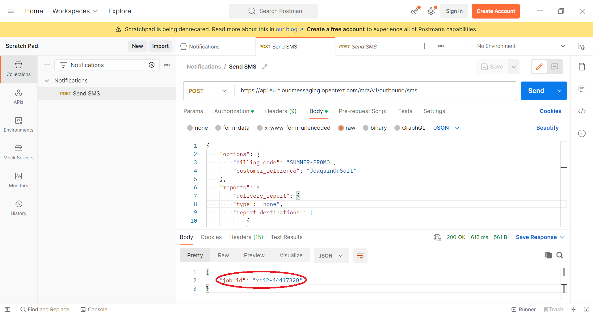Click the Send button

(x=536, y=91)
